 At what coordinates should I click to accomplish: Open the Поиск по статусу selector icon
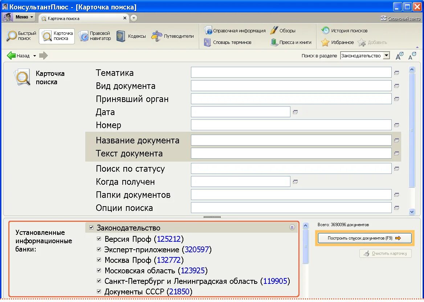(x=397, y=169)
